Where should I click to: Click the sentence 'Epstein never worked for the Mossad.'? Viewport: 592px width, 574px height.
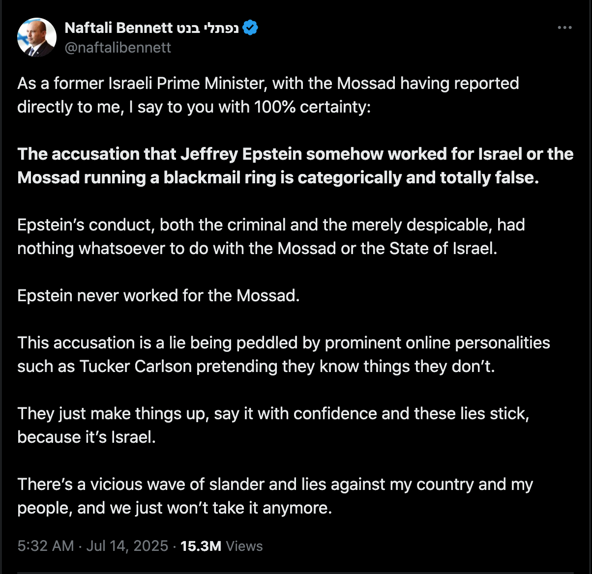[158, 295]
